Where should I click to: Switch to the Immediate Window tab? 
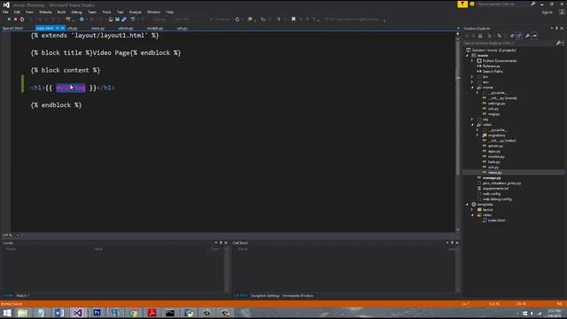(x=298, y=295)
